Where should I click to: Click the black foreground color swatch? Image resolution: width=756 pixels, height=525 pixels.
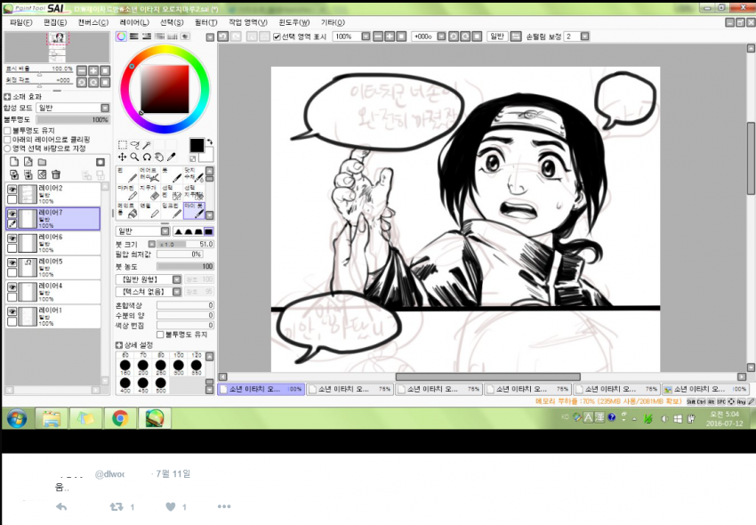click(x=196, y=144)
